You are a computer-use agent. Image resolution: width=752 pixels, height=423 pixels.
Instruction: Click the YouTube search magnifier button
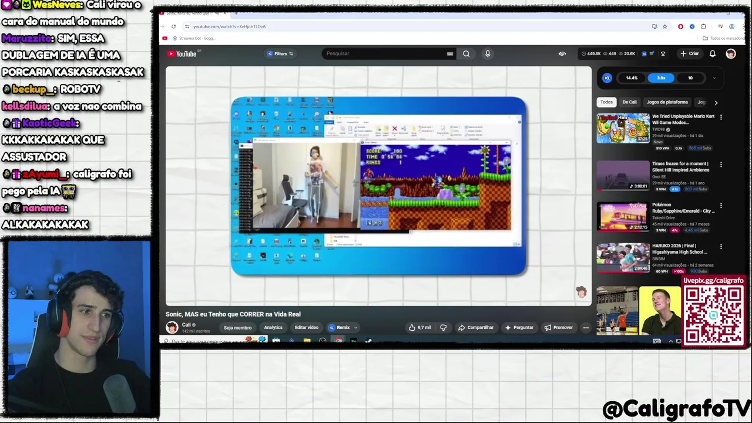[466, 53]
